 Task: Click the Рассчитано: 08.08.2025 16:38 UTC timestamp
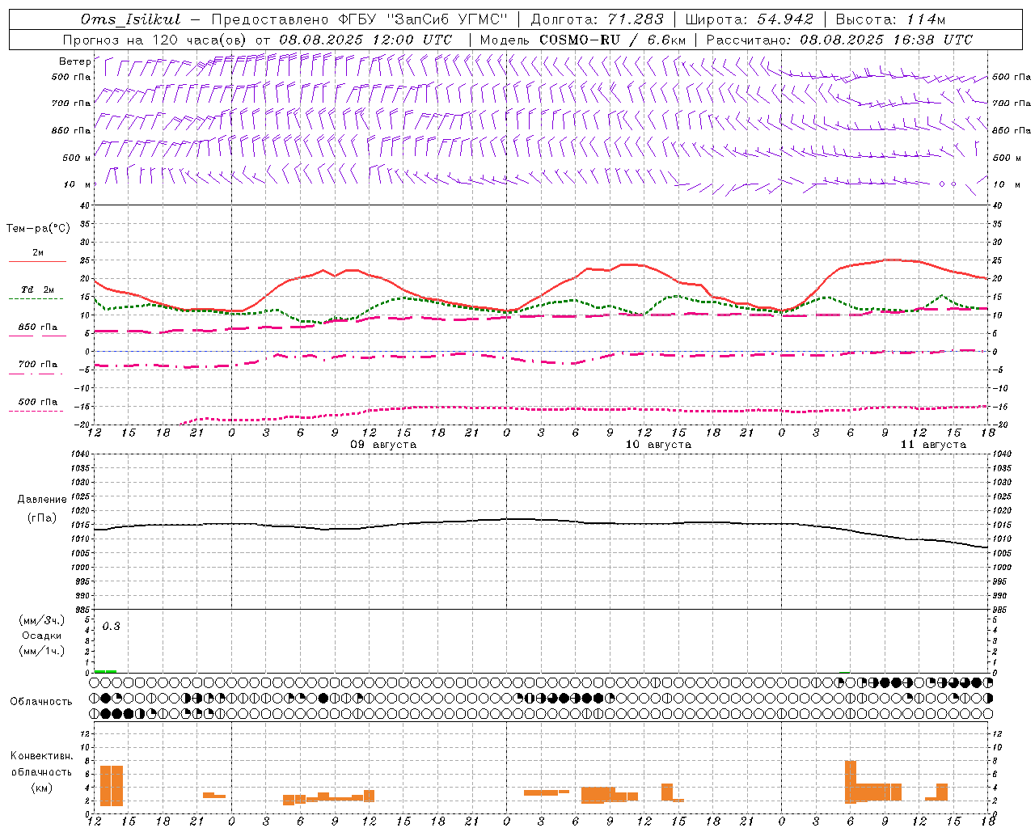[x=839, y=40]
